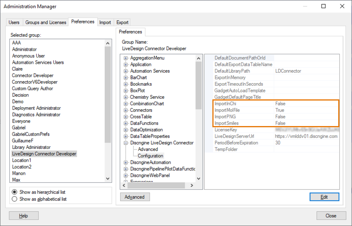Viewport: 352px width, 226px height.
Task: Go to the Export tab
Action: coord(122,22)
